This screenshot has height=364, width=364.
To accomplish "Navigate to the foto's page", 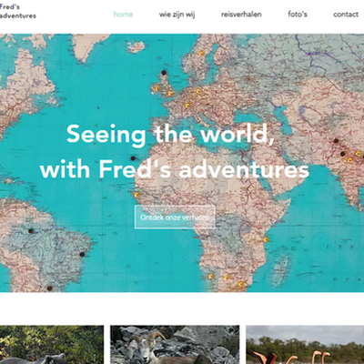I will point(298,15).
